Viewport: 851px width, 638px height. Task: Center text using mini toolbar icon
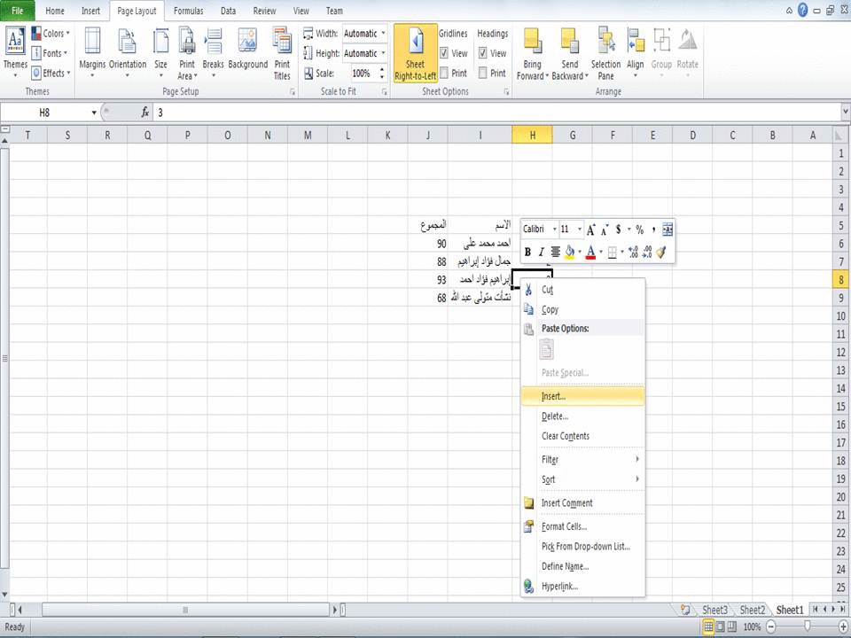(555, 253)
